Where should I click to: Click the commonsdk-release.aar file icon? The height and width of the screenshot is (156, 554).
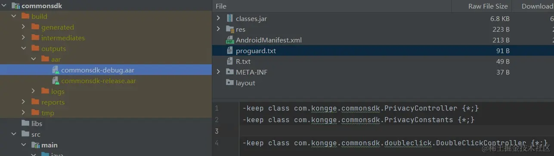tap(56, 81)
